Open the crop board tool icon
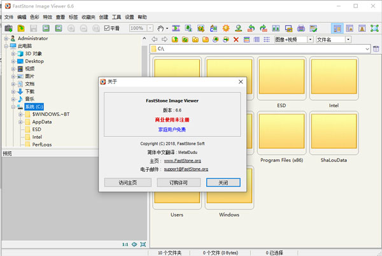The height and width of the screenshot is (256, 382). click(201, 29)
